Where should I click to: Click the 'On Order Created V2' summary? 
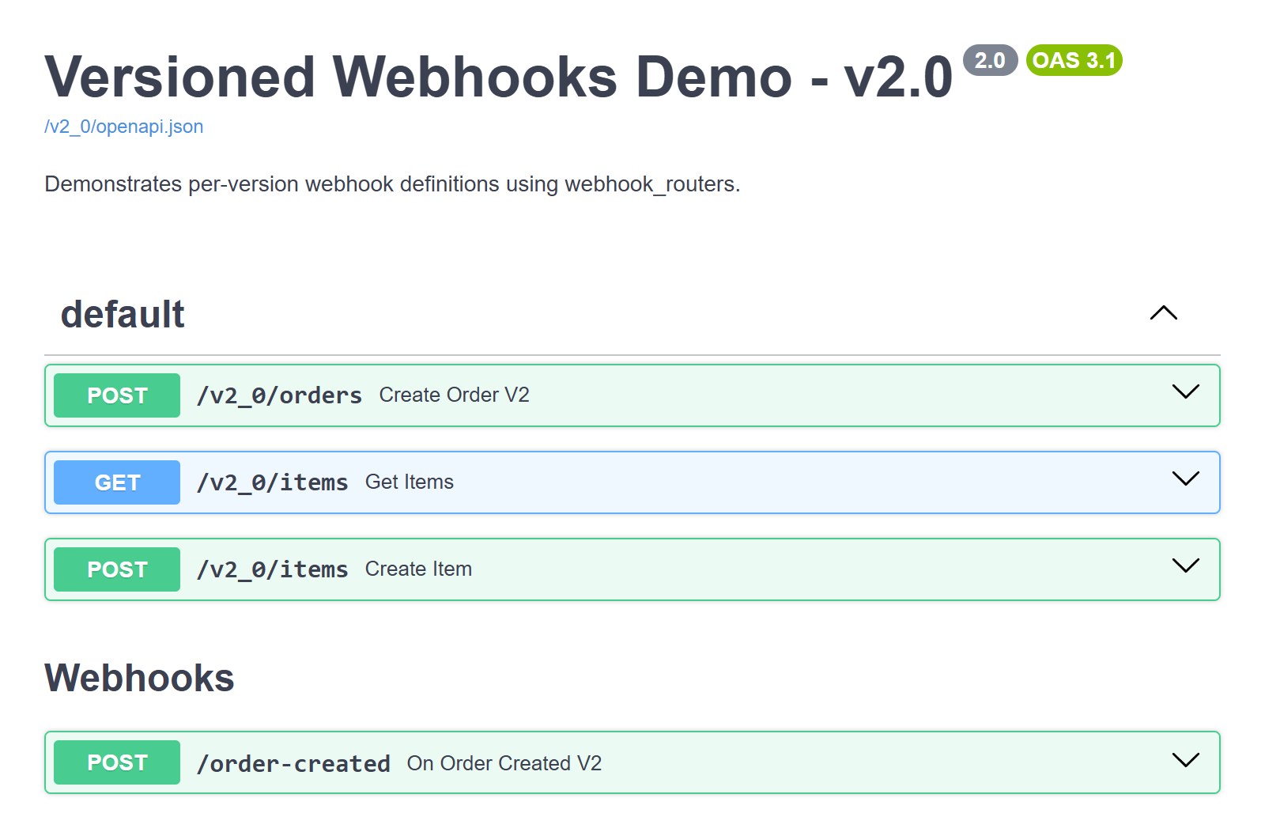[504, 763]
